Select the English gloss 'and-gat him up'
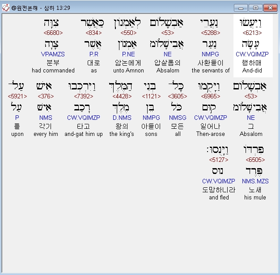Image resolution: width=280 pixels, height=275 pixels. [84, 134]
